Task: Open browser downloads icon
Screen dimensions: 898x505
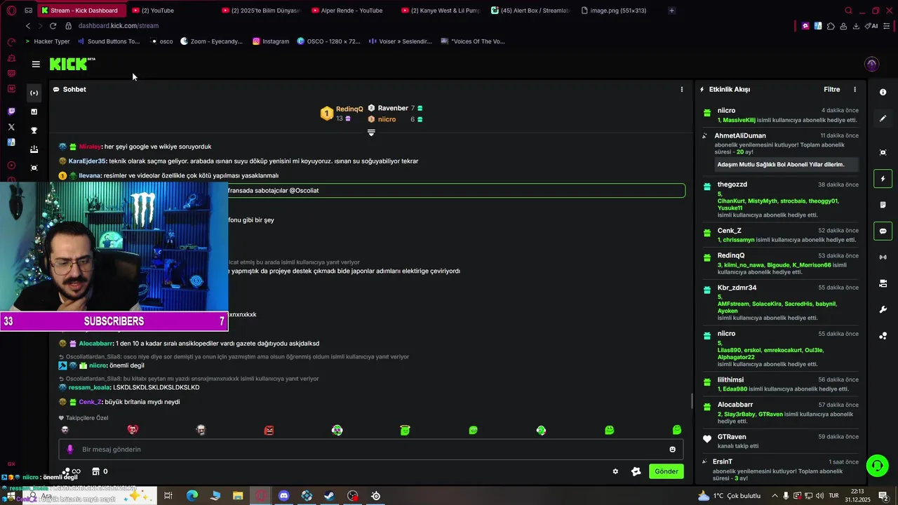Action: [x=856, y=26]
